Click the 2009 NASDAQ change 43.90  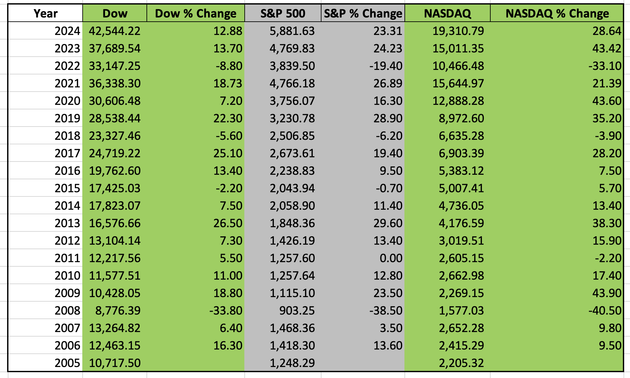(557, 293)
